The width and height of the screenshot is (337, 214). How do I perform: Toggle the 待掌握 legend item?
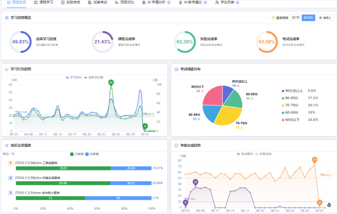coord(92,154)
